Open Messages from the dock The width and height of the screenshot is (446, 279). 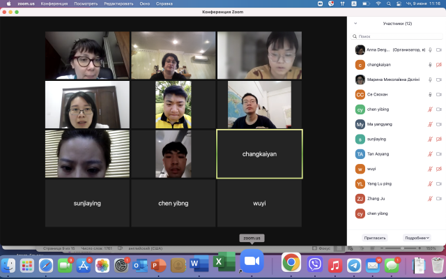coord(392,265)
